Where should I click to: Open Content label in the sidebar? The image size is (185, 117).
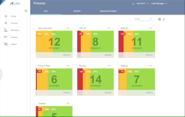(x=14, y=37)
